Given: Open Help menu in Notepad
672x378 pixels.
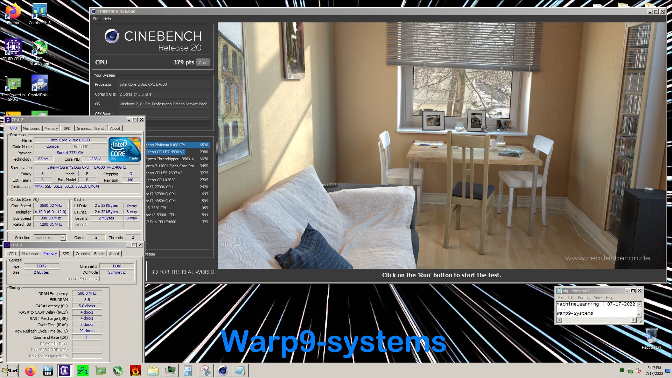Looking at the screenshot, I should pos(609,297).
